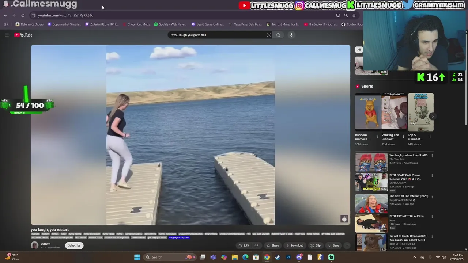468x263 pixels.
Task: Open File Explorer from the taskbar
Action: [235, 257]
